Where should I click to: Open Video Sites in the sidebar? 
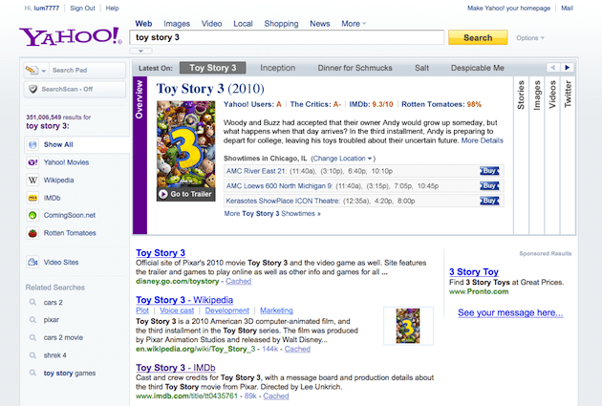(63, 262)
